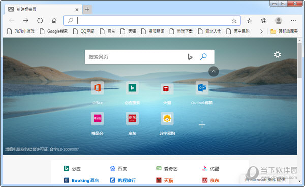Open the user profile avatar
Screen dimensions: 305x187
tap(279, 21)
